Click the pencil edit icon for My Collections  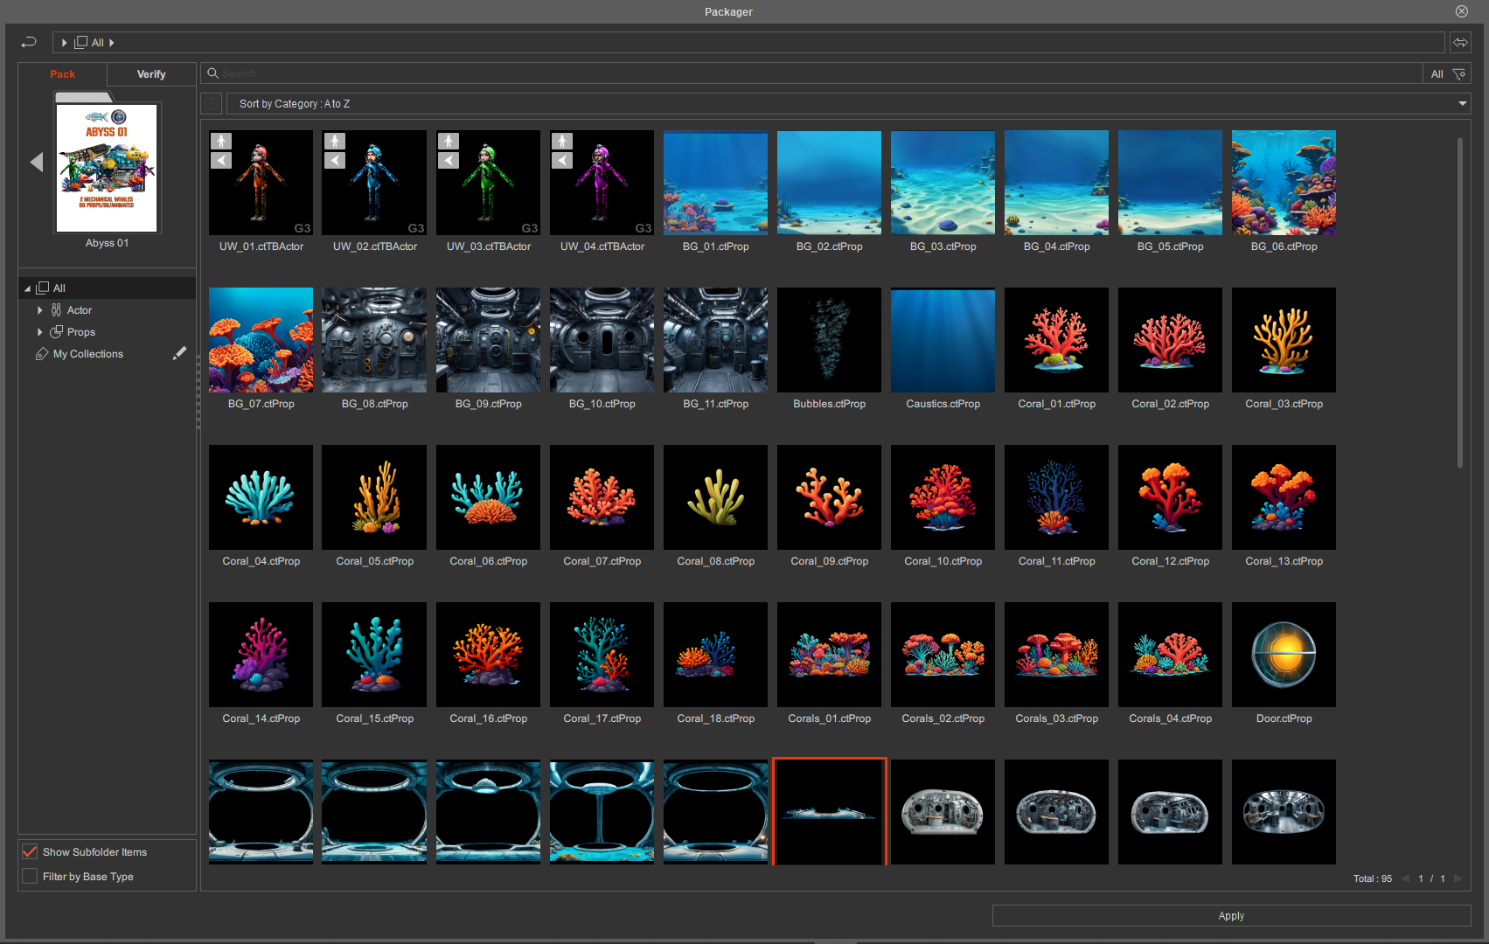click(179, 353)
